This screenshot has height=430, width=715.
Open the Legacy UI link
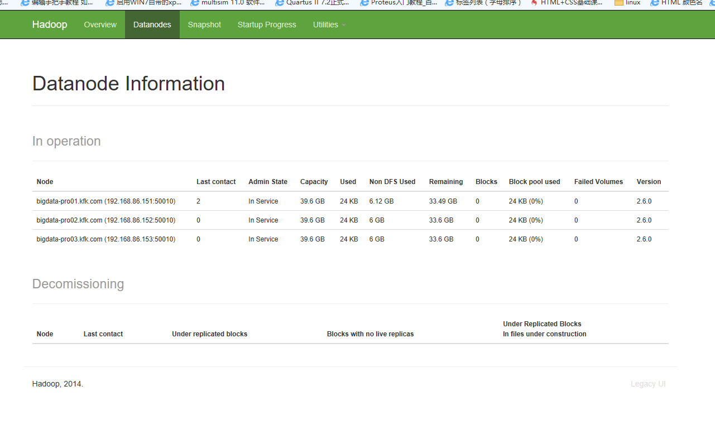tap(648, 384)
